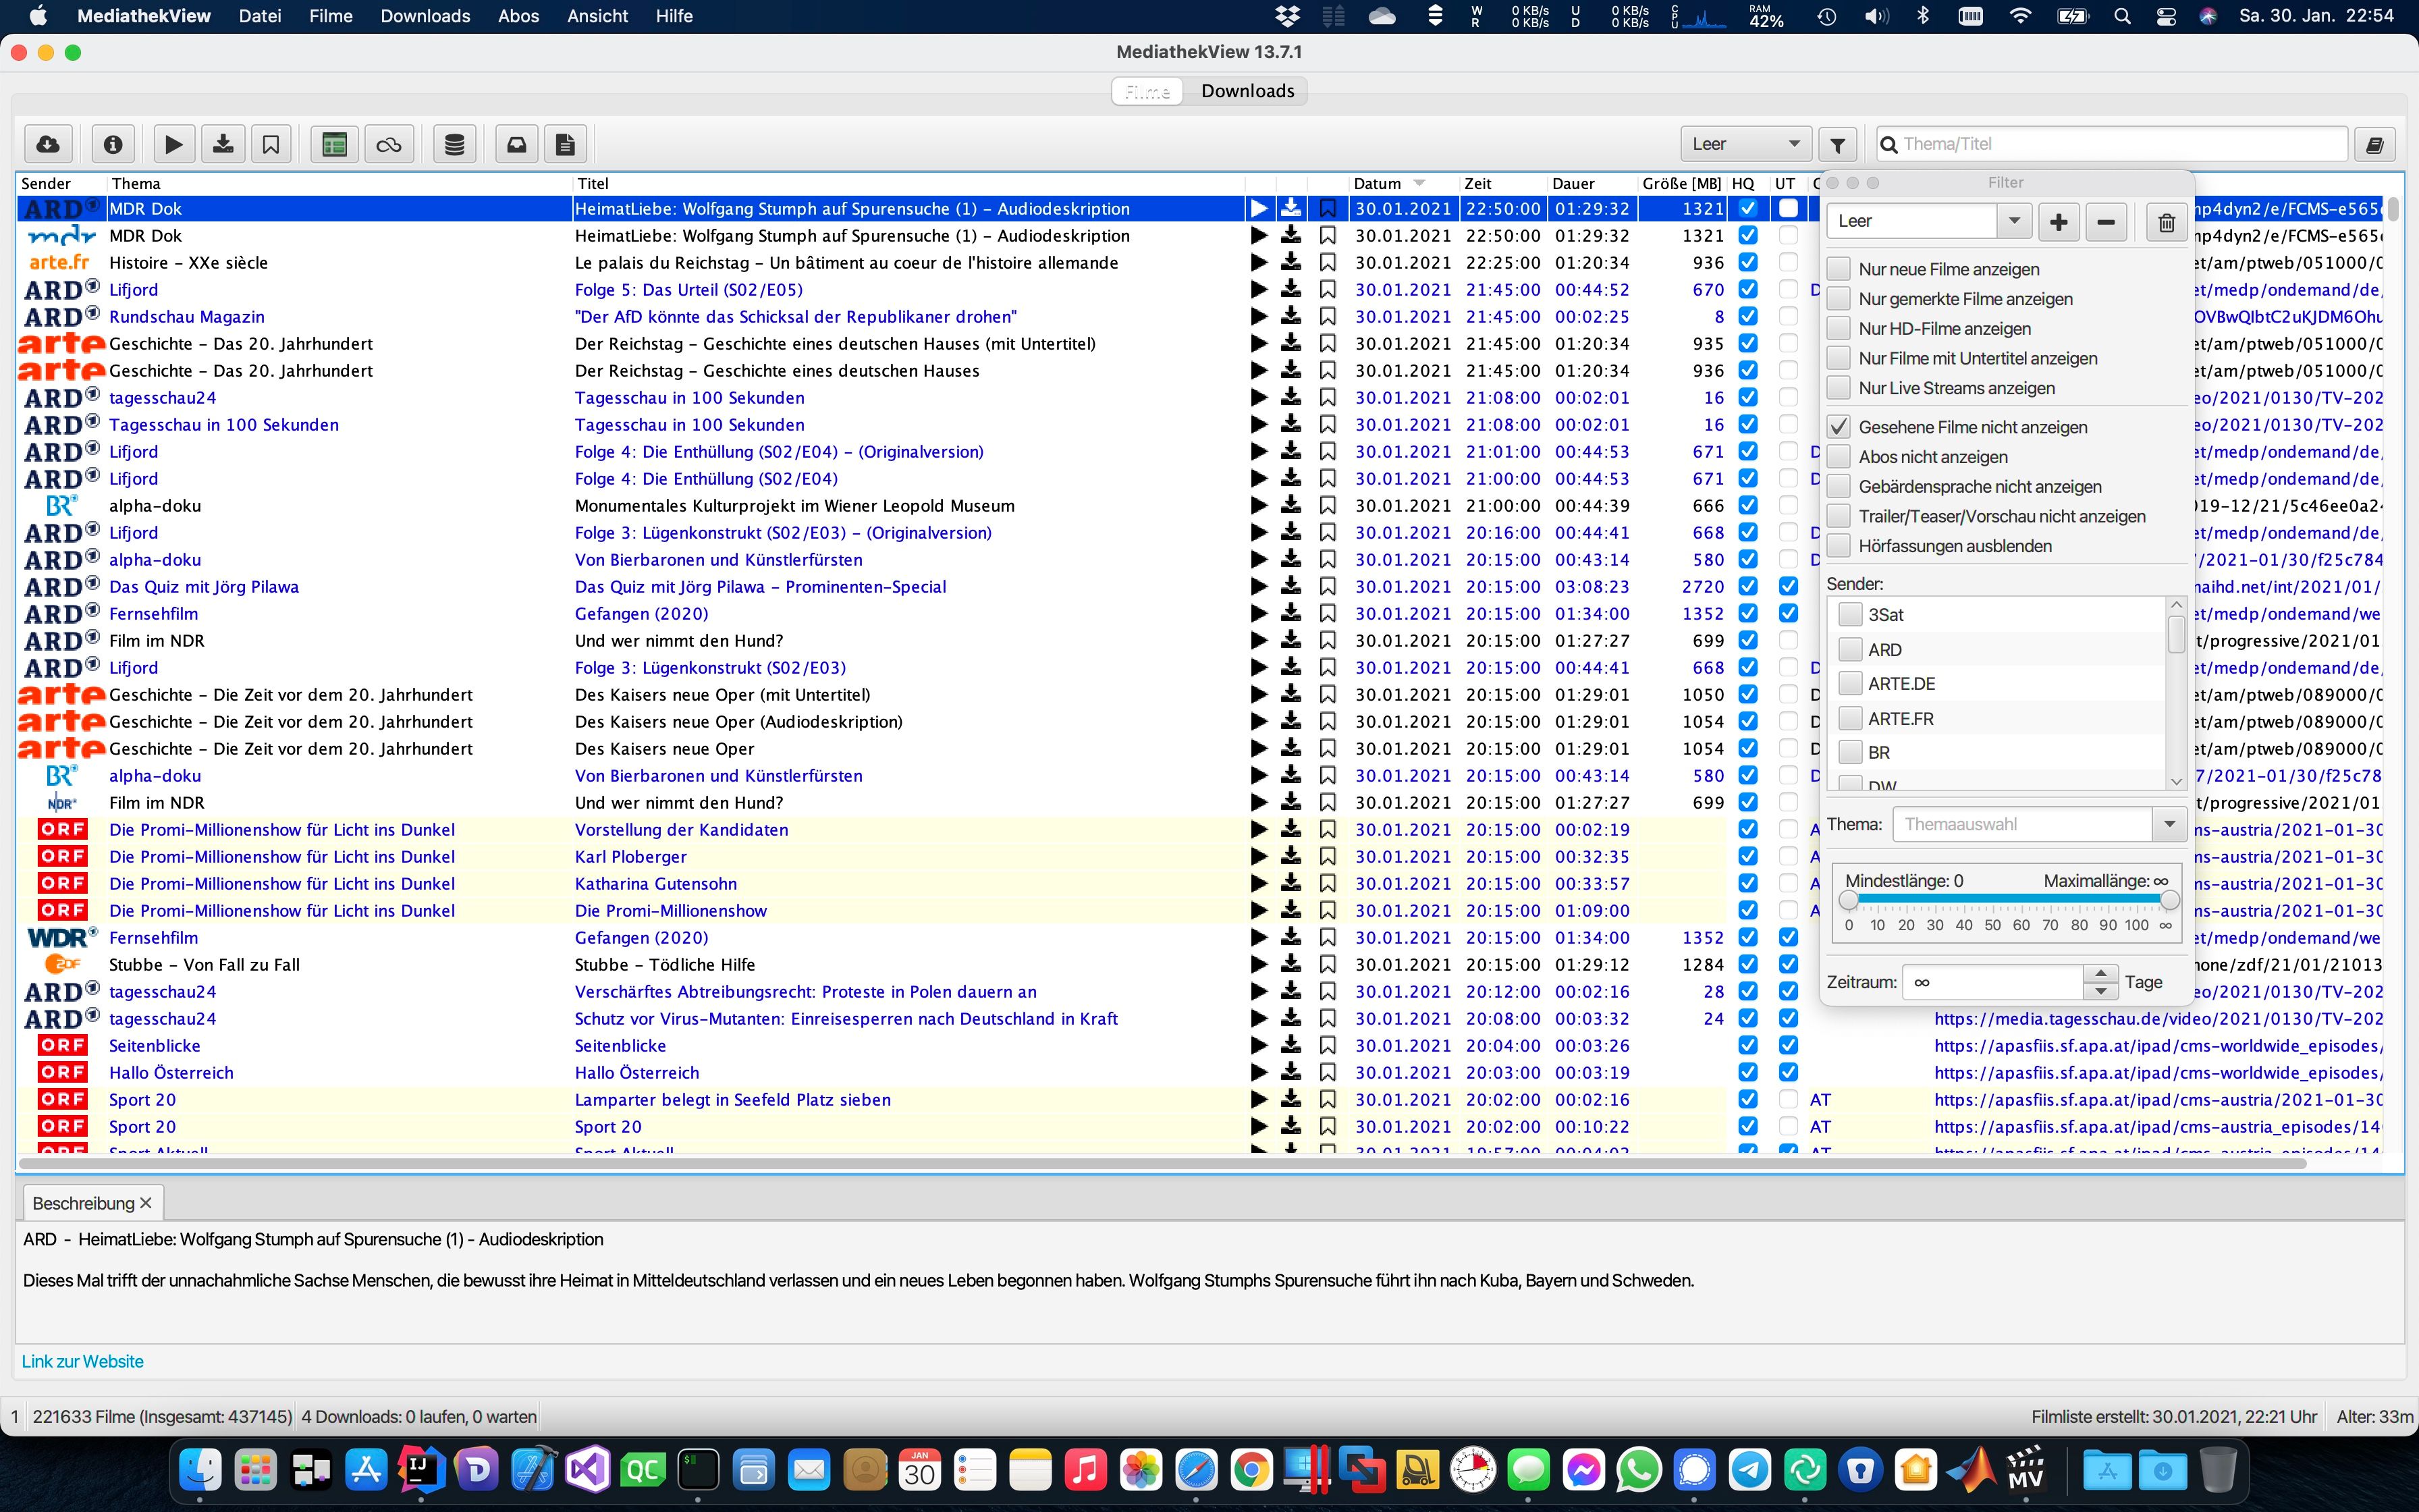The width and height of the screenshot is (2419, 1512).
Task: Click the toolbar download film icon
Action: (223, 145)
